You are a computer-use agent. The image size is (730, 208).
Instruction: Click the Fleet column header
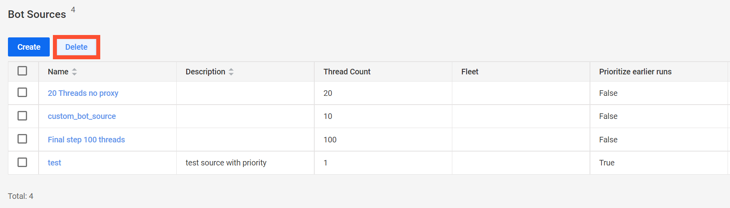470,72
